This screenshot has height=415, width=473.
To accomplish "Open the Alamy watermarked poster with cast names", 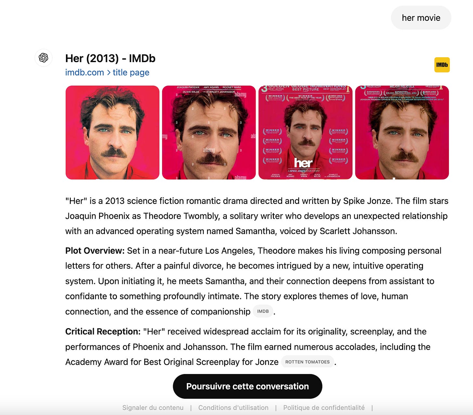I will [209, 132].
